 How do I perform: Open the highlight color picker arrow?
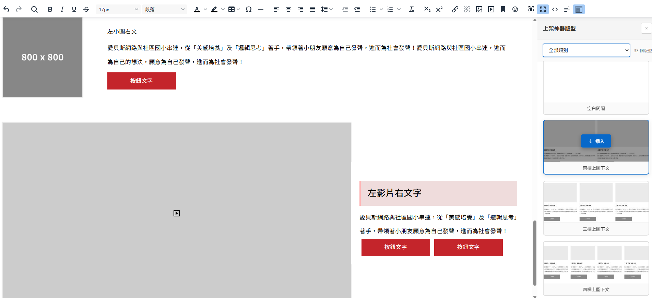tap(223, 9)
